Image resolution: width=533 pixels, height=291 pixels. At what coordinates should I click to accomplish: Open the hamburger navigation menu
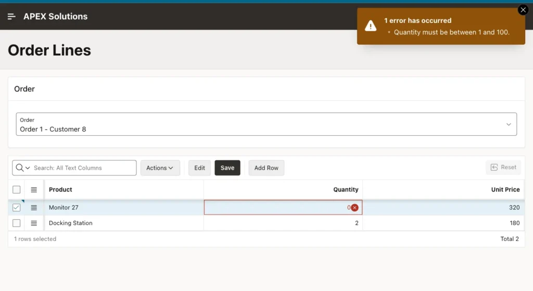pos(11,16)
